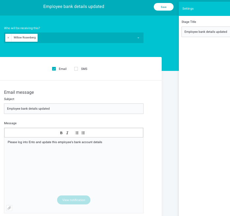
Task: Select the Email label text
Action: click(x=63, y=69)
